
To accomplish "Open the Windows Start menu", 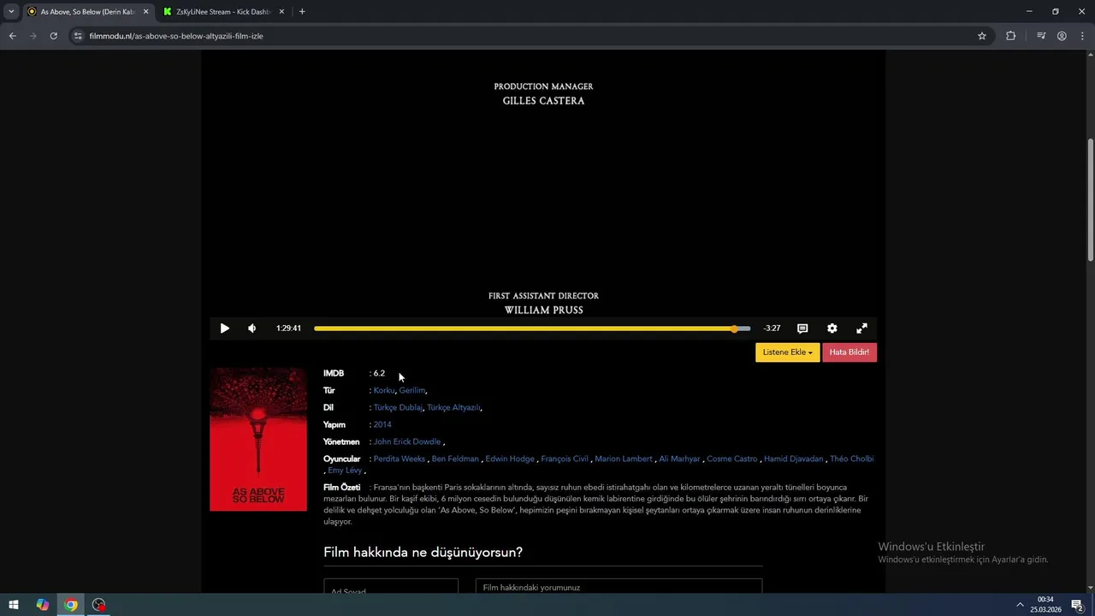I will (x=14, y=605).
